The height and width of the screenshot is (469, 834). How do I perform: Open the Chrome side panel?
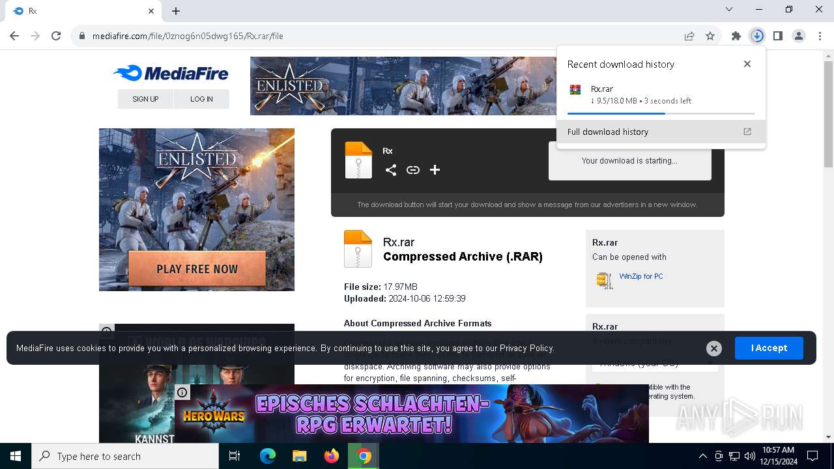point(778,36)
